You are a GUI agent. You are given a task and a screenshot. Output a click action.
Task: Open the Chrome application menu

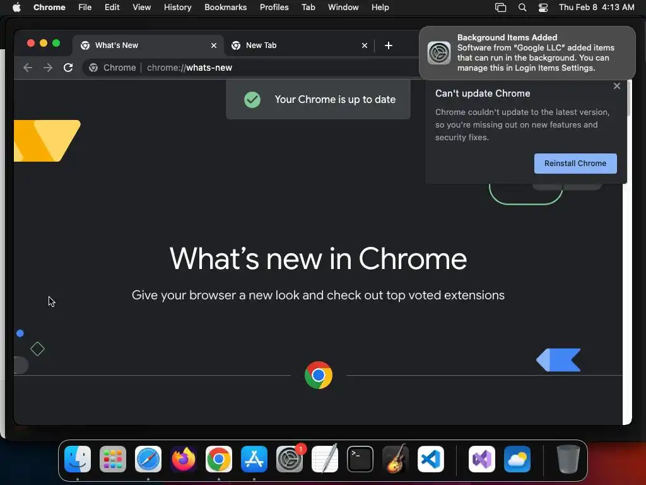pos(49,8)
